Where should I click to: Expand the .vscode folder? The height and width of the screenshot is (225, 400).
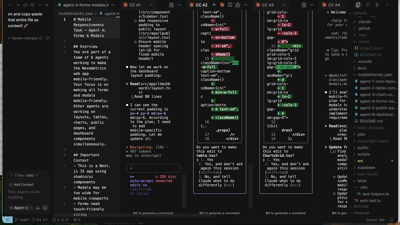click(364, 62)
